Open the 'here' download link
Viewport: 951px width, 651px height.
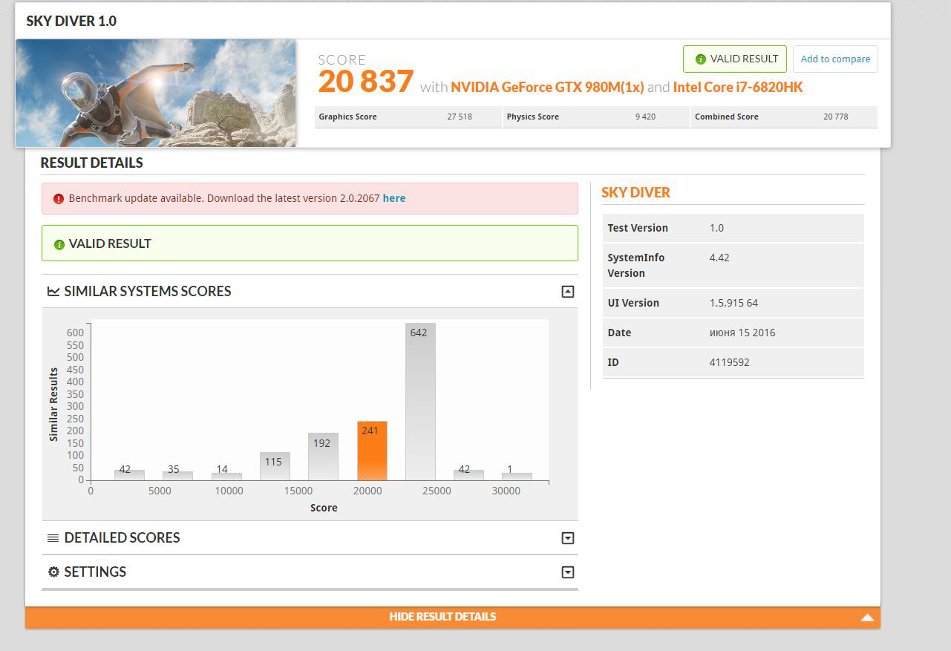click(x=394, y=198)
